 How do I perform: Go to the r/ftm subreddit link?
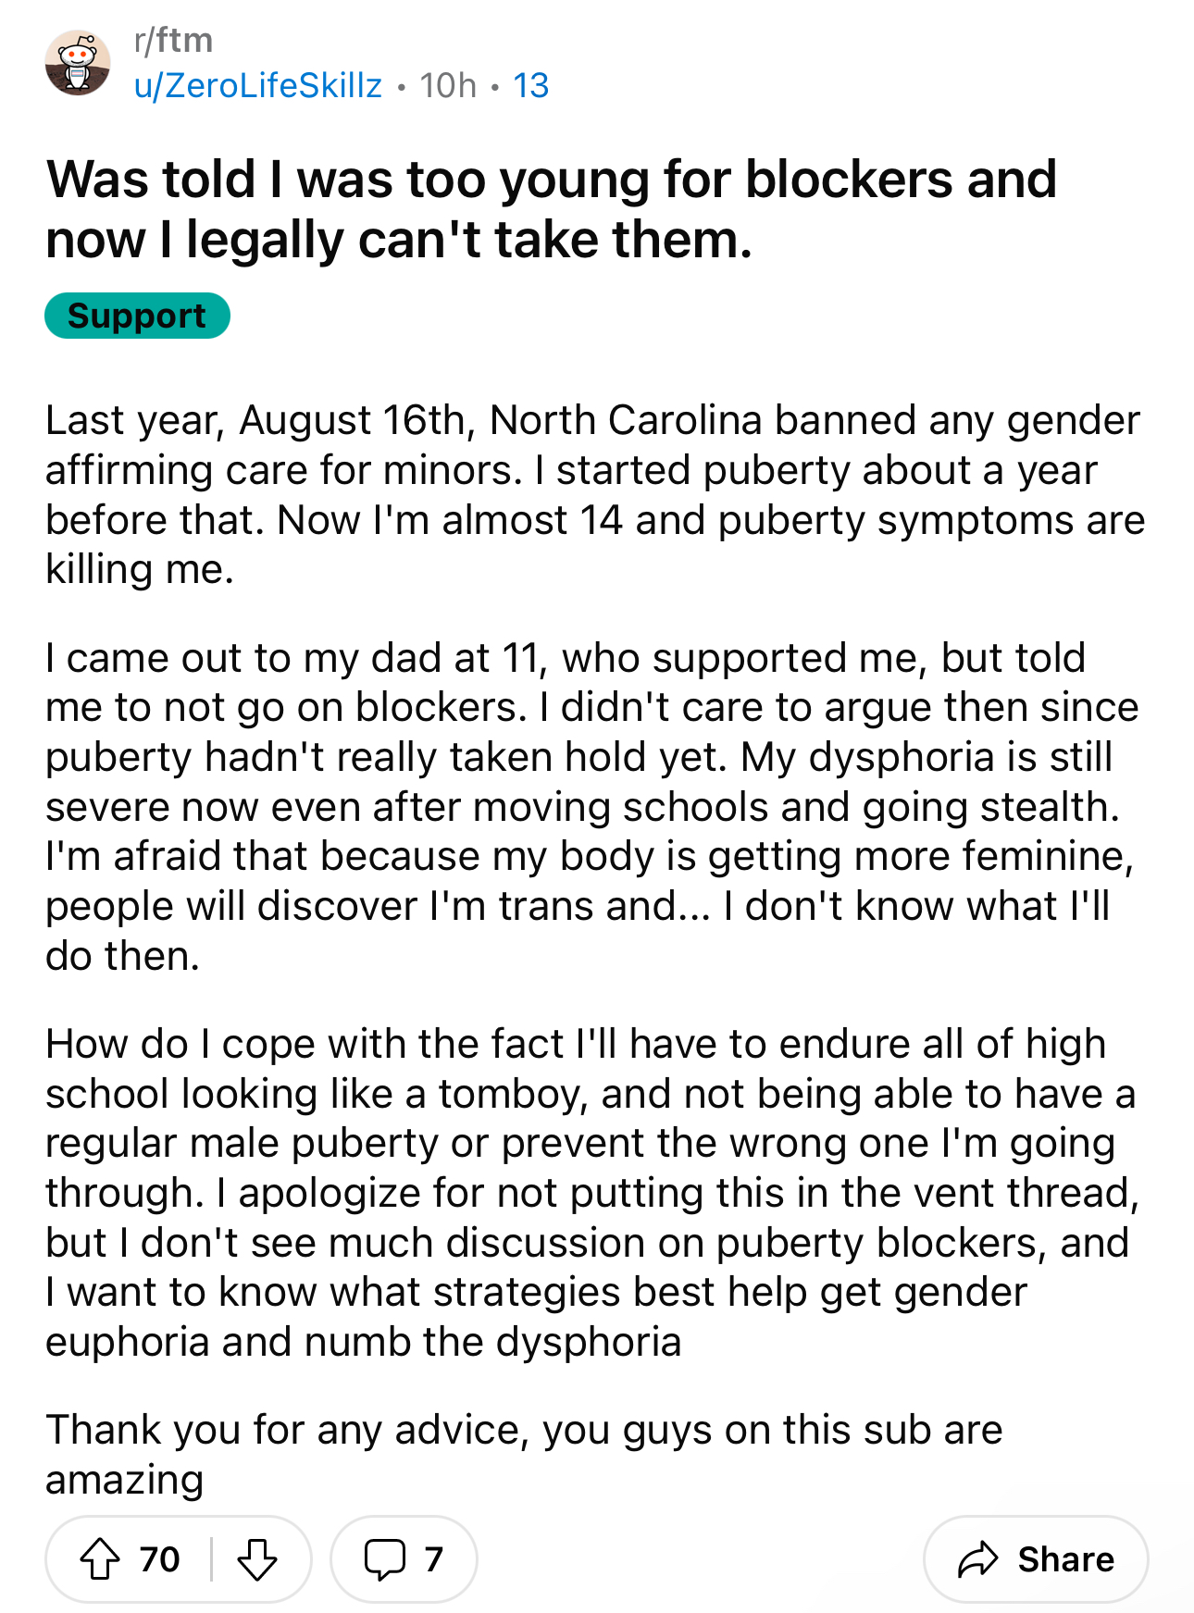pyautogui.click(x=174, y=41)
